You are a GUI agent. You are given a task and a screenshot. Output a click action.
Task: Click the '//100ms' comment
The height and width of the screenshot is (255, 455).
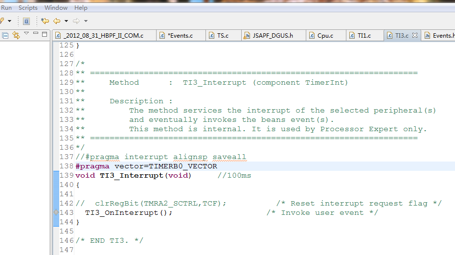234,175
